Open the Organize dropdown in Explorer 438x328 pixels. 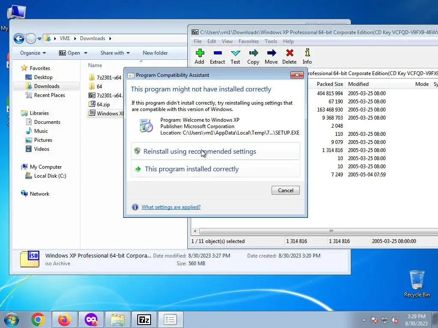tap(33, 53)
